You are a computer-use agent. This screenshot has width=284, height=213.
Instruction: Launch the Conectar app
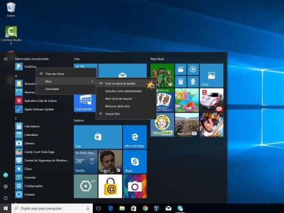[25, 177]
